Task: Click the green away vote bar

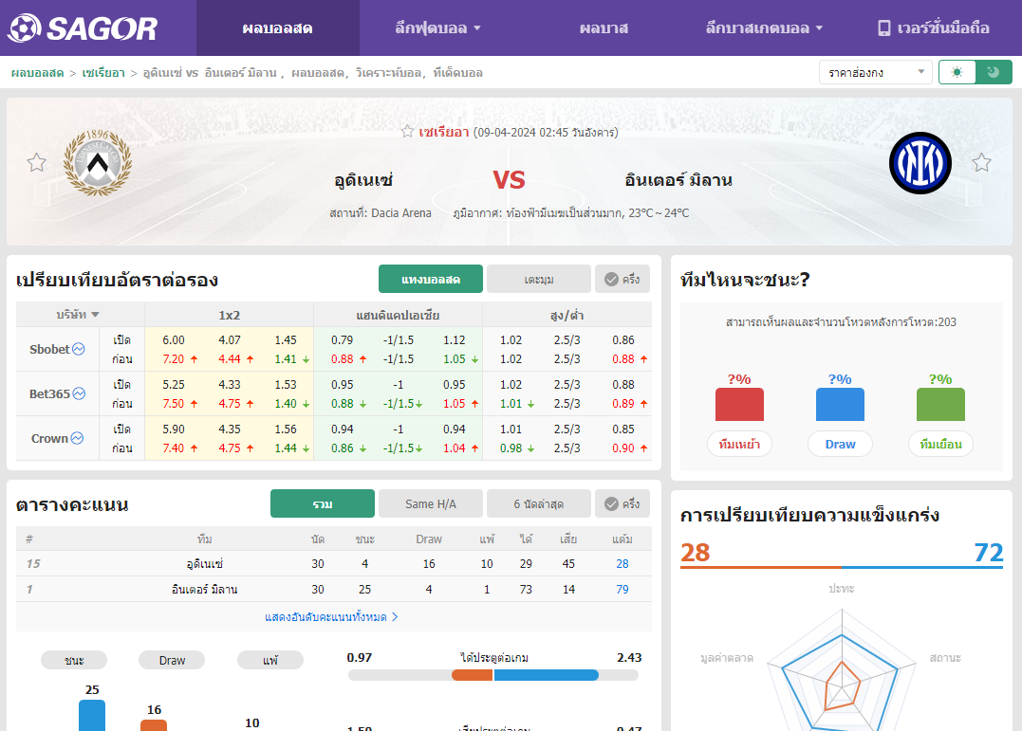Action: 940,405
